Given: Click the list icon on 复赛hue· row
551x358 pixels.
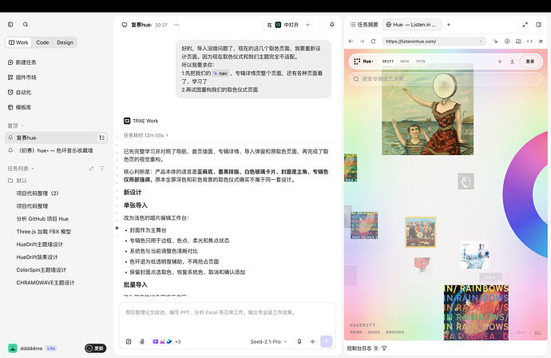Looking at the screenshot, I should 102,137.
